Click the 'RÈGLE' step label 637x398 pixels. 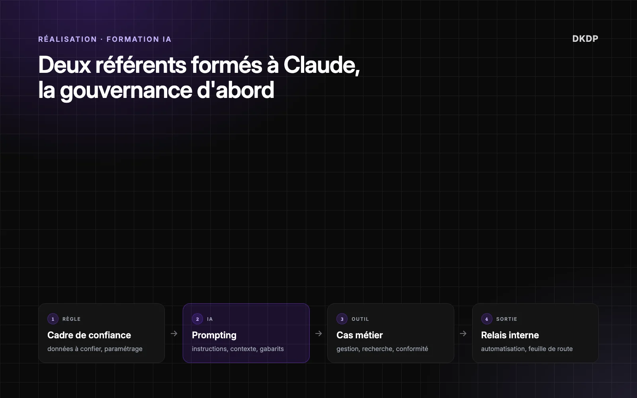click(72, 319)
